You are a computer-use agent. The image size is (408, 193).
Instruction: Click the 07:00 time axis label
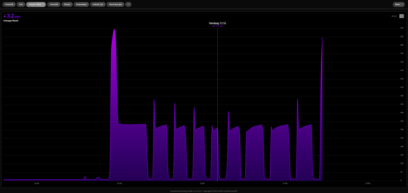tap(119, 184)
